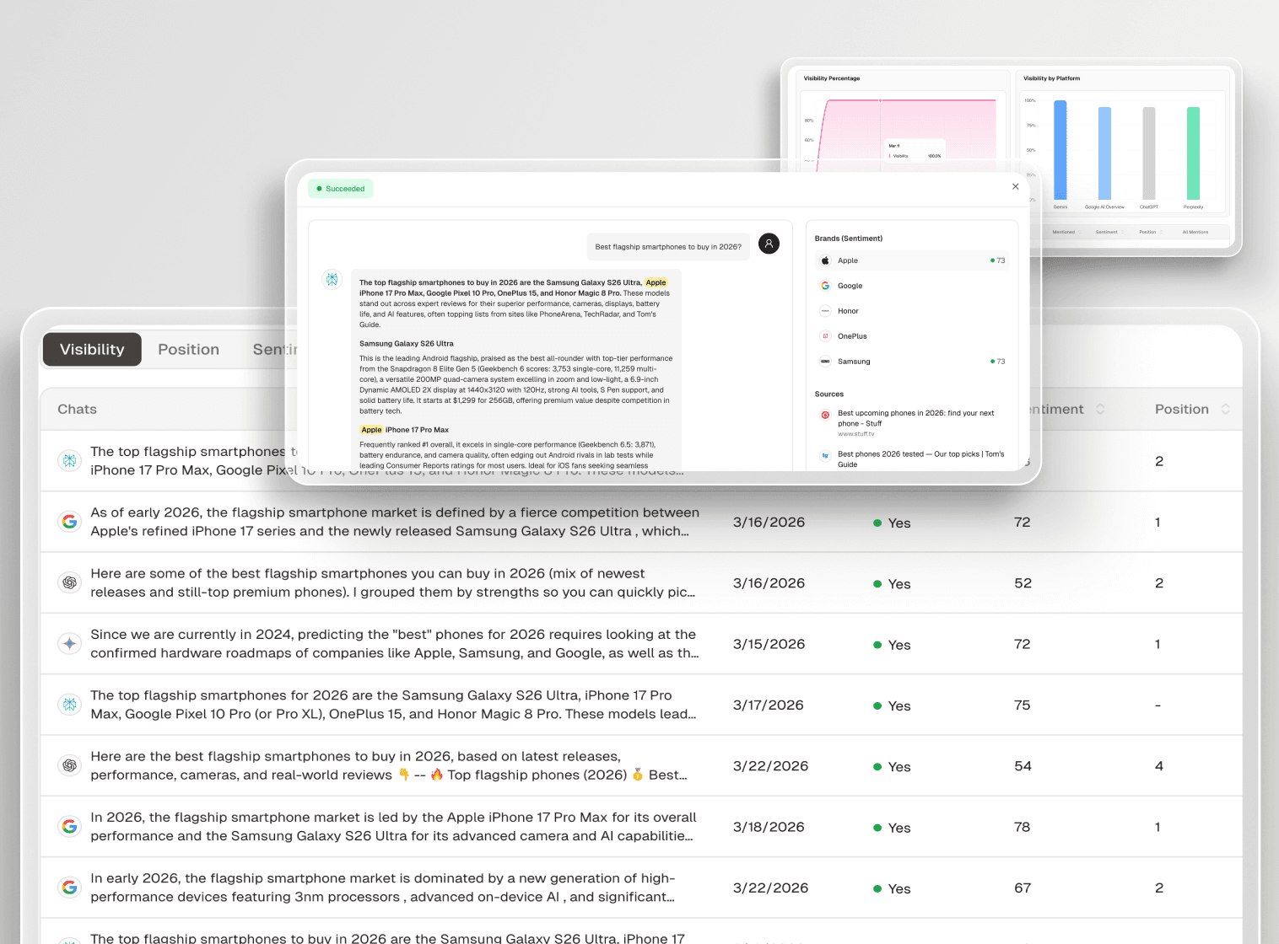
Task: Click the Apple brand icon in Brands panel
Action: (824, 260)
